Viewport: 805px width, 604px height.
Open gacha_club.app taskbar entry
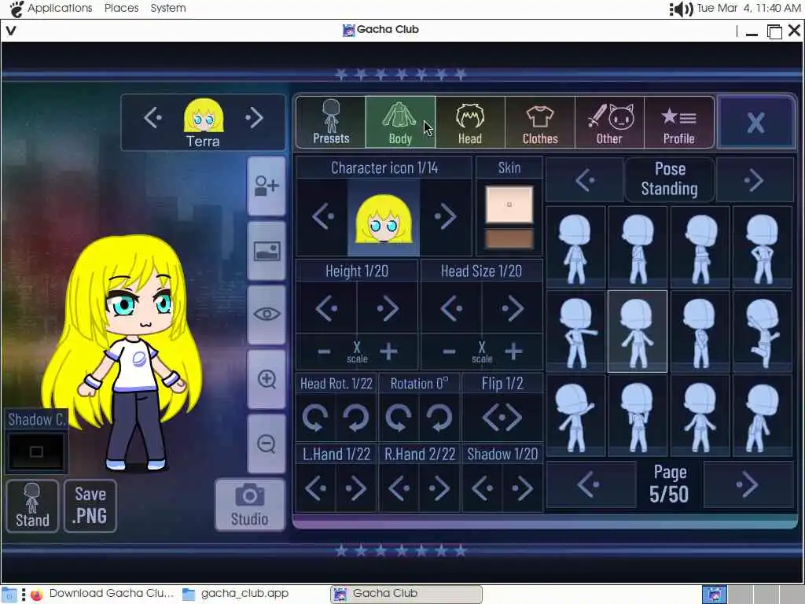pyautogui.click(x=236, y=594)
